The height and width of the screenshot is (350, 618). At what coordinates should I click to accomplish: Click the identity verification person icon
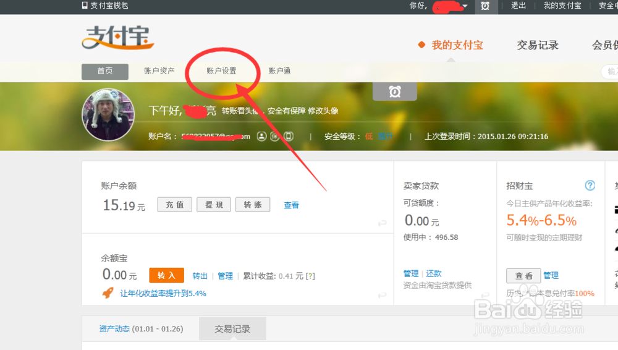261,136
